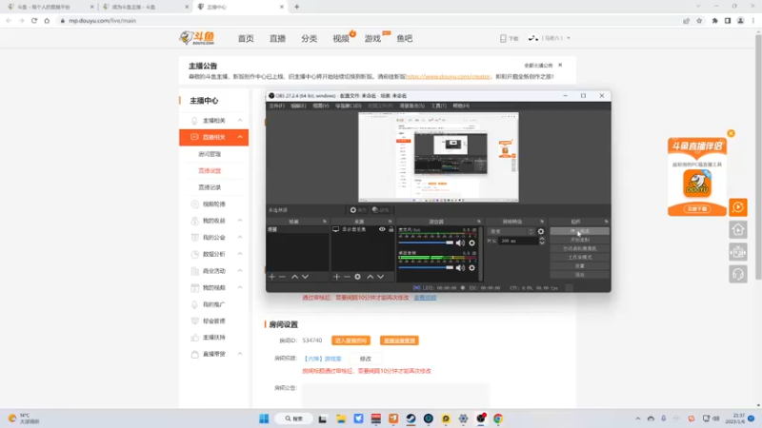Open the 鱼吧 navigation item
This screenshot has height=428, width=762.
pyautogui.click(x=404, y=38)
